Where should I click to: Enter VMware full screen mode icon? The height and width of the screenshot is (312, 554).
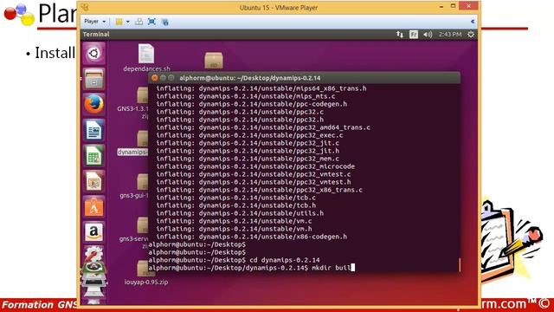point(152,22)
